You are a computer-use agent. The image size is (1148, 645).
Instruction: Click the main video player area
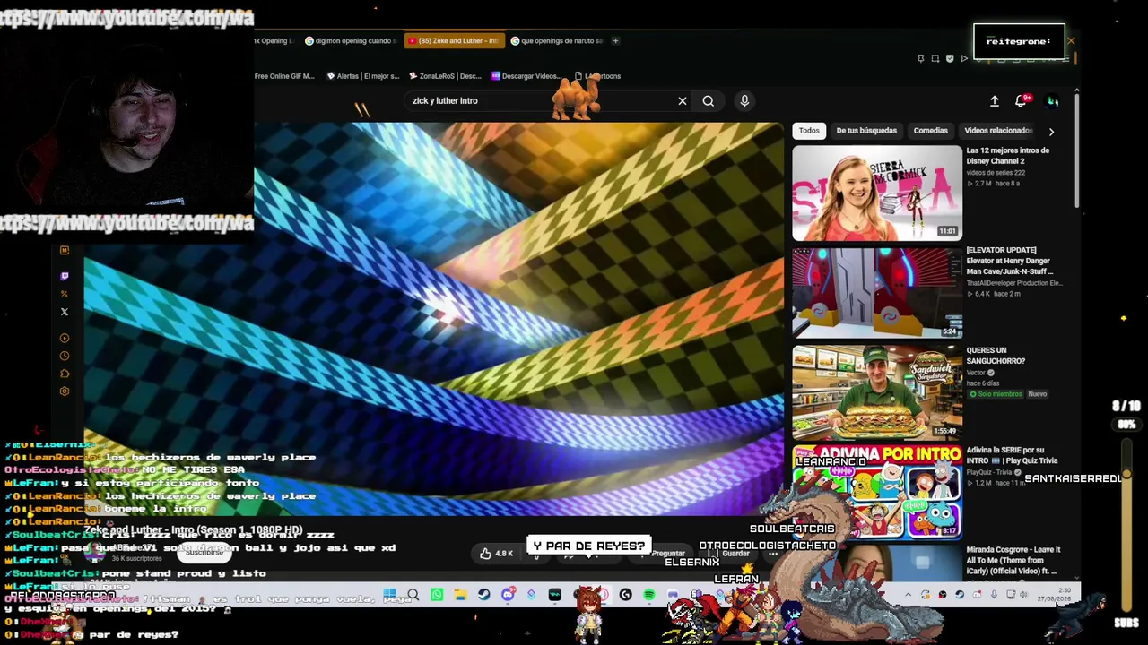(434, 320)
